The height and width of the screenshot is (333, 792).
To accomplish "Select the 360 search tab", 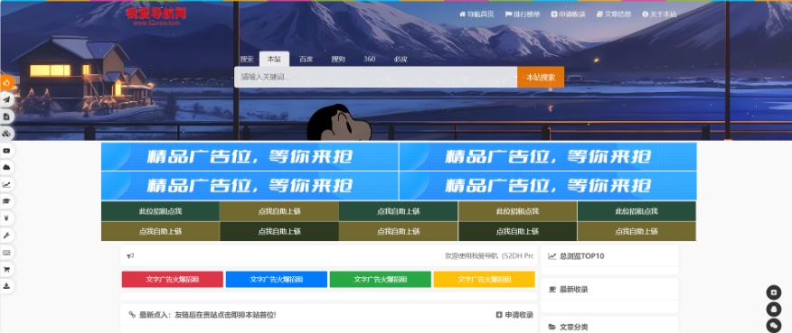I will pos(369,59).
